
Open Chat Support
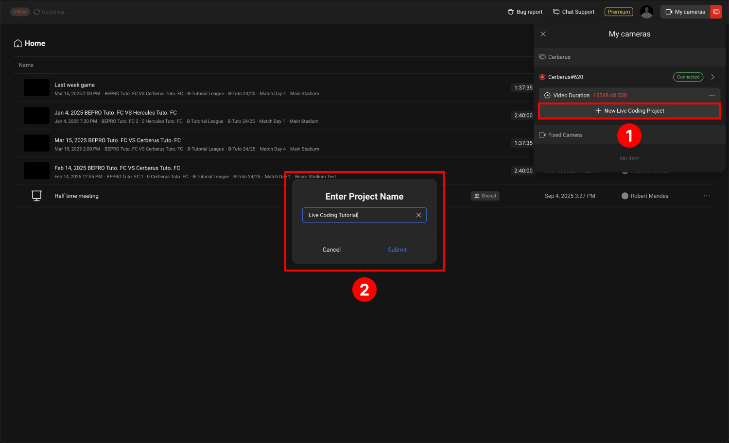pyautogui.click(x=573, y=12)
